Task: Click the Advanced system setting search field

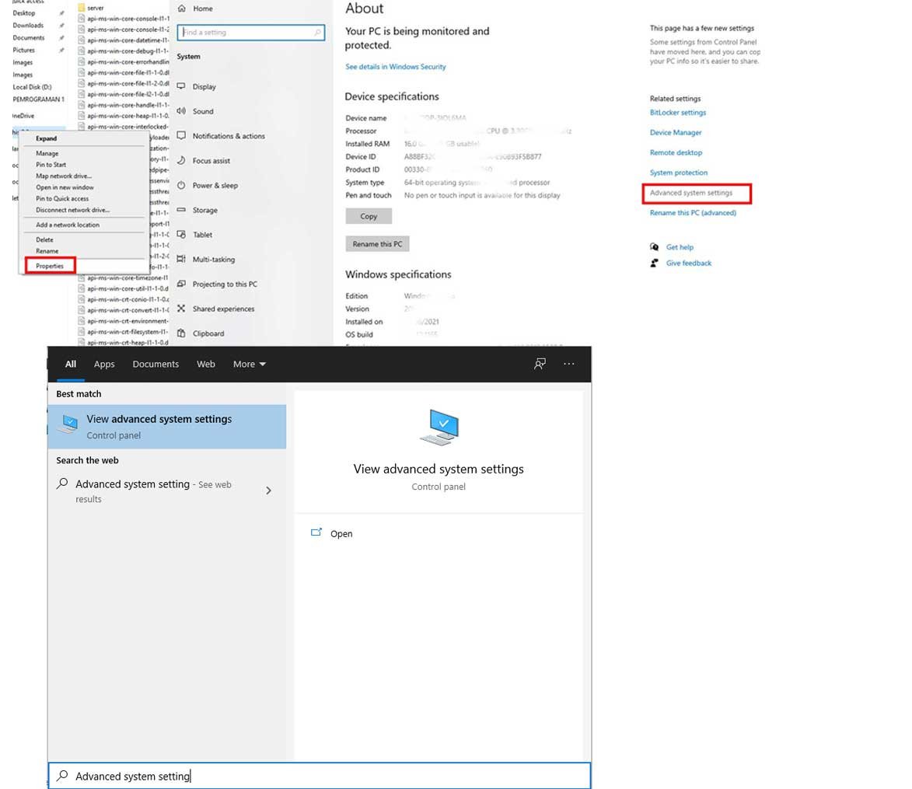Action: (320, 776)
